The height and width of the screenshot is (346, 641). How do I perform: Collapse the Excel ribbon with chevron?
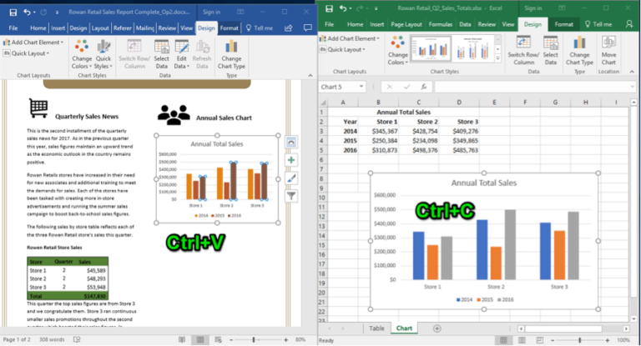(632, 72)
